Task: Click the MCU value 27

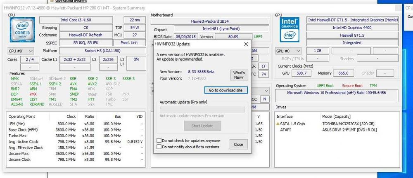Action: (135, 35)
